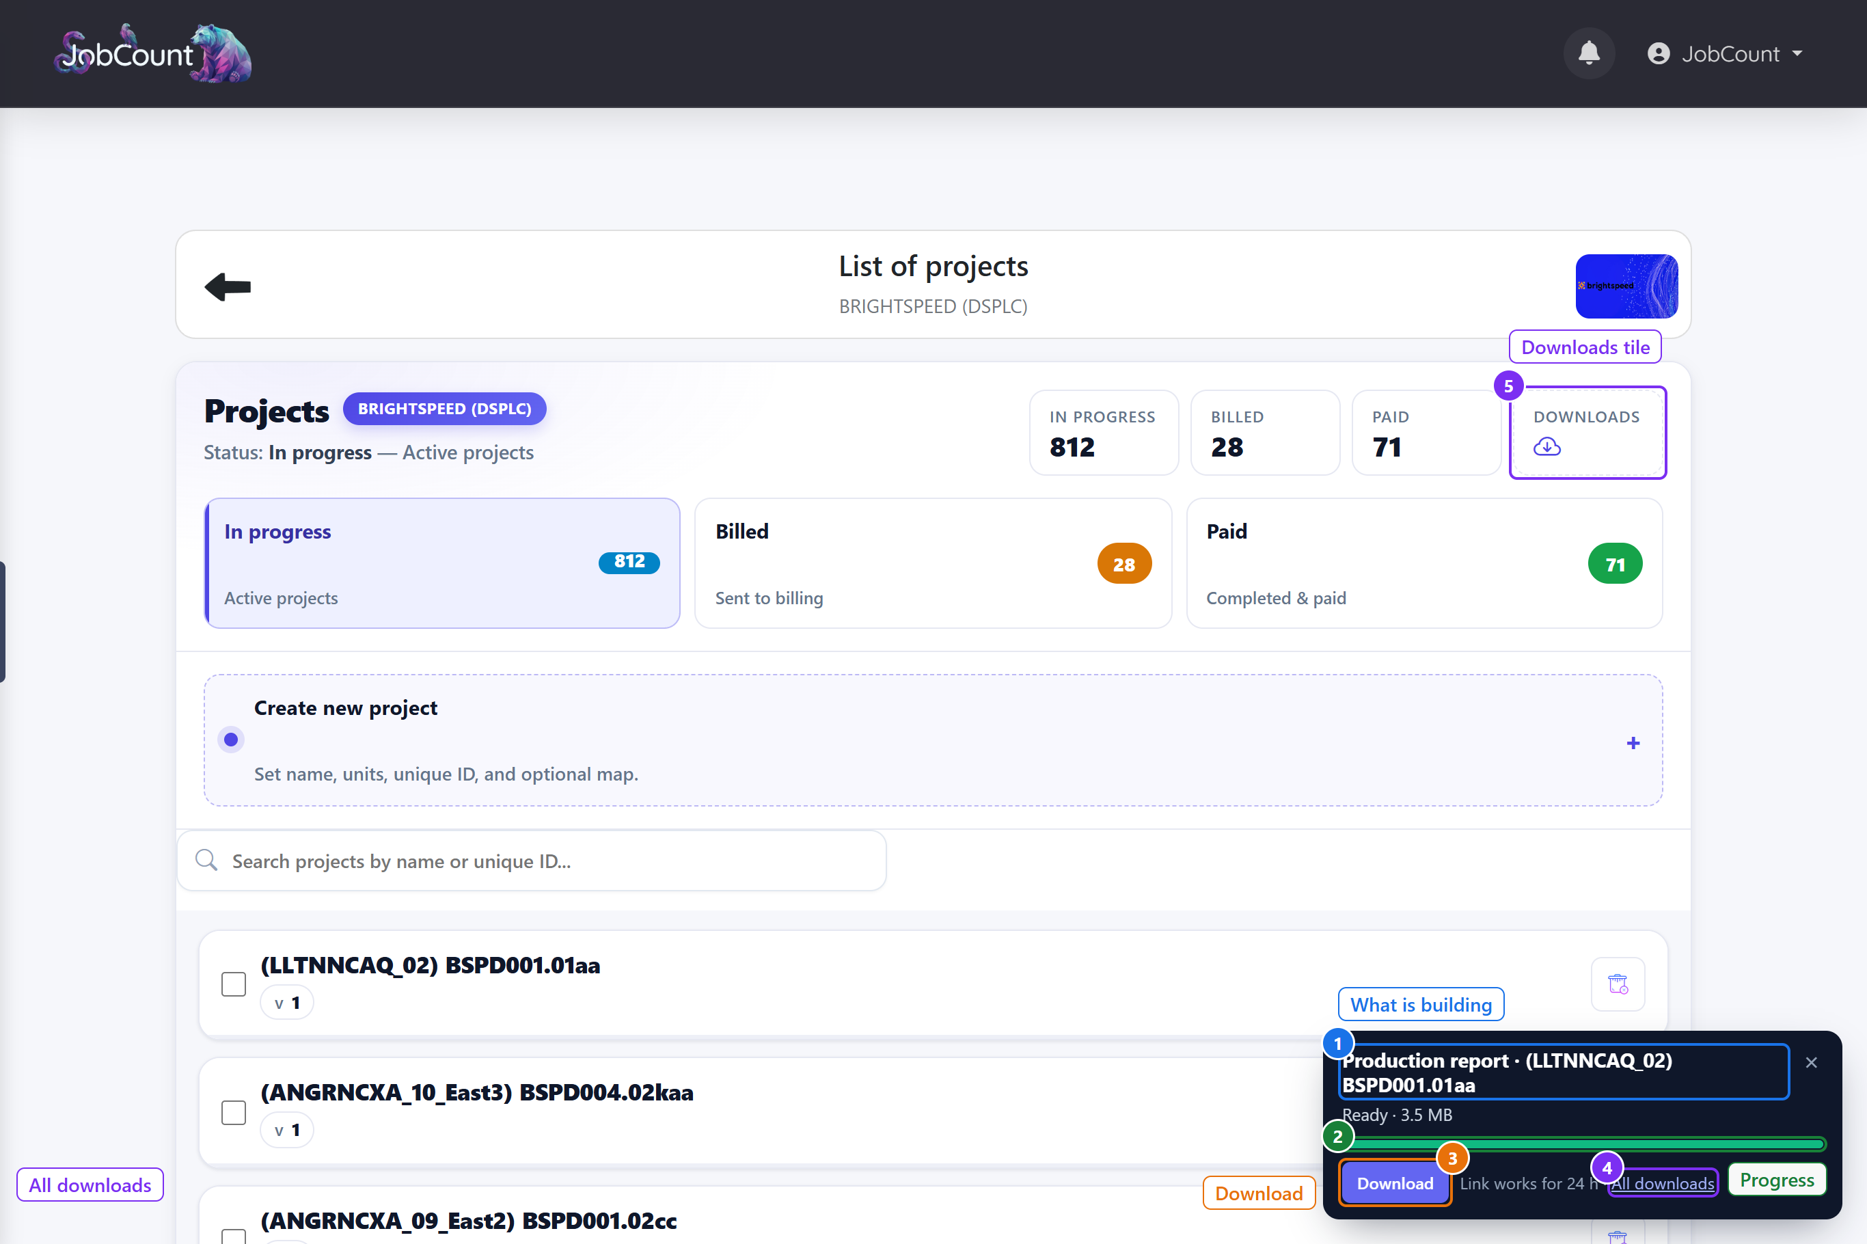
Task: Switch to the Billed tab card
Action: 933,563
